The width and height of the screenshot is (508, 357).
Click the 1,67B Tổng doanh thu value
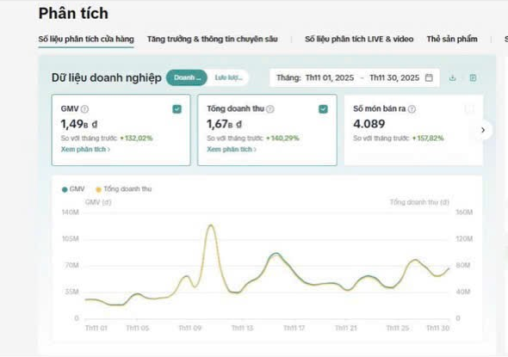224,124
